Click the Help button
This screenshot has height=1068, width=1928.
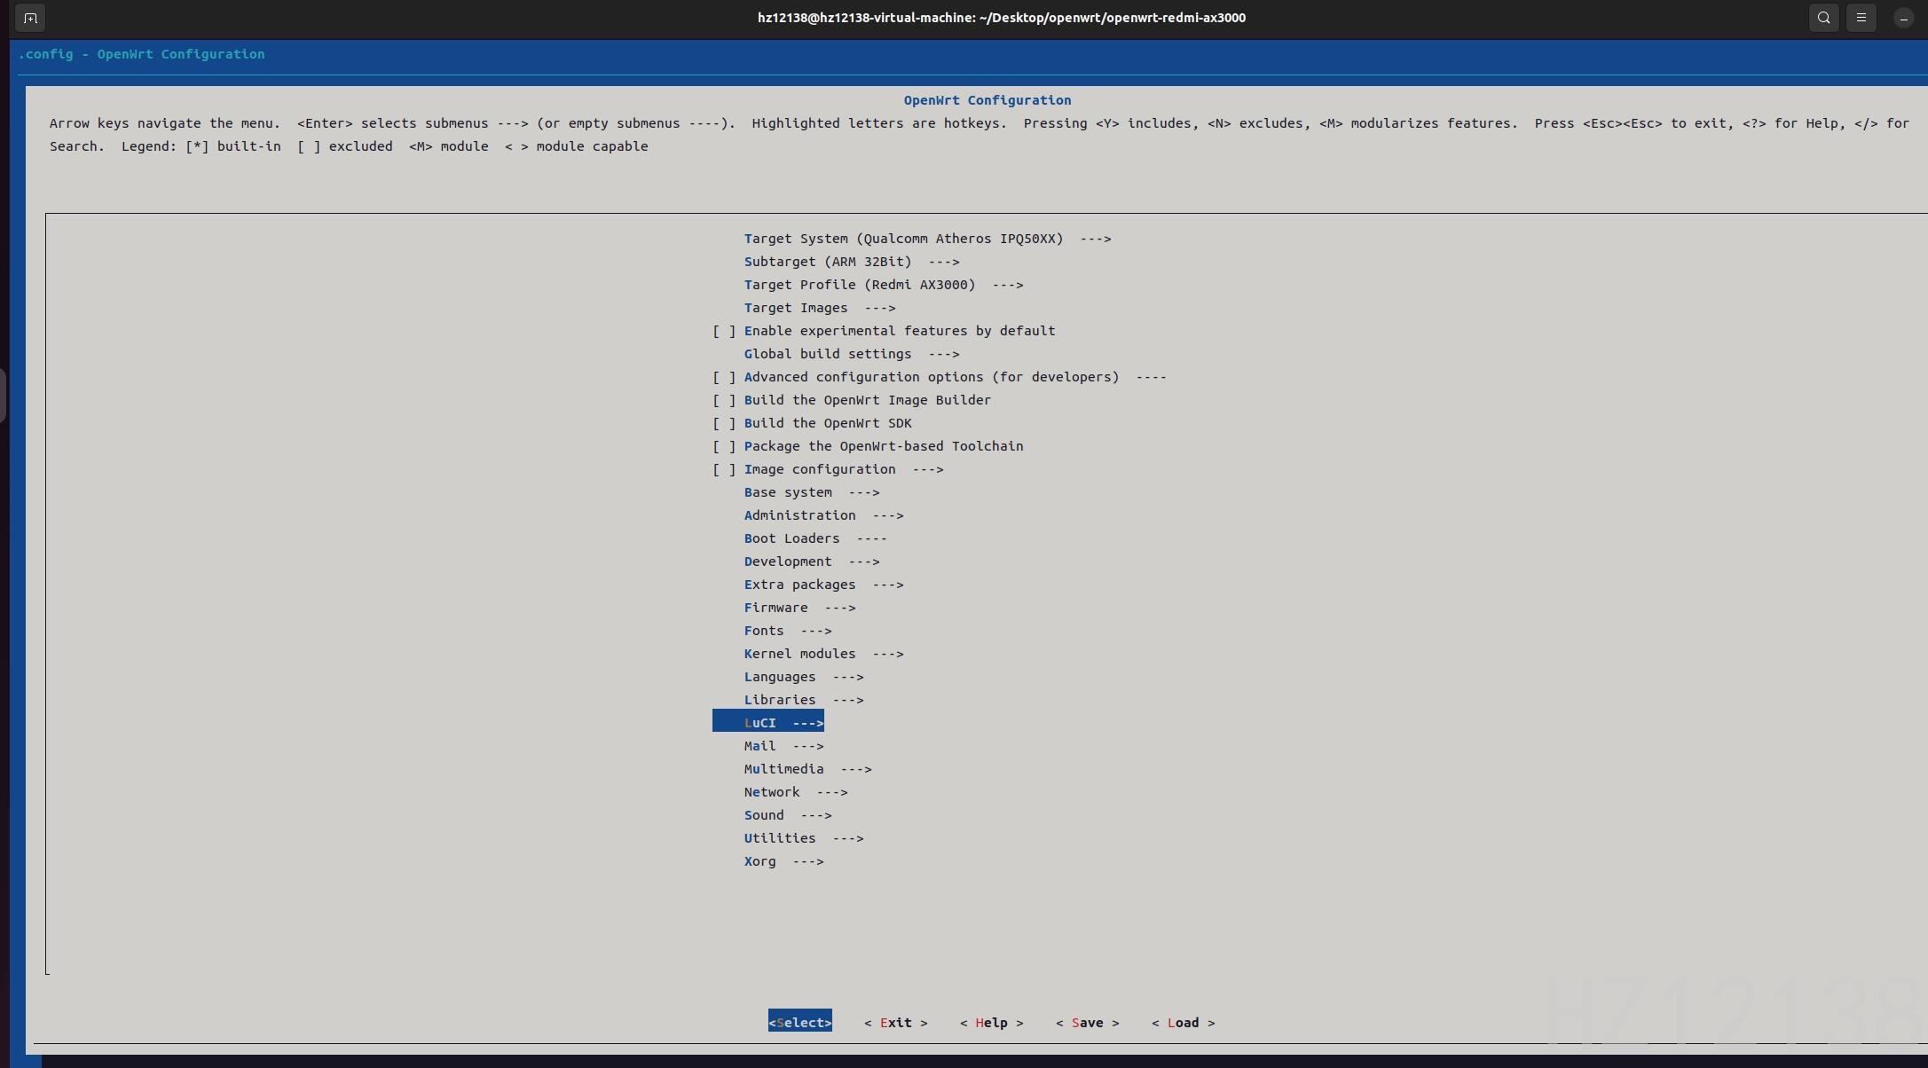pos(992,1023)
